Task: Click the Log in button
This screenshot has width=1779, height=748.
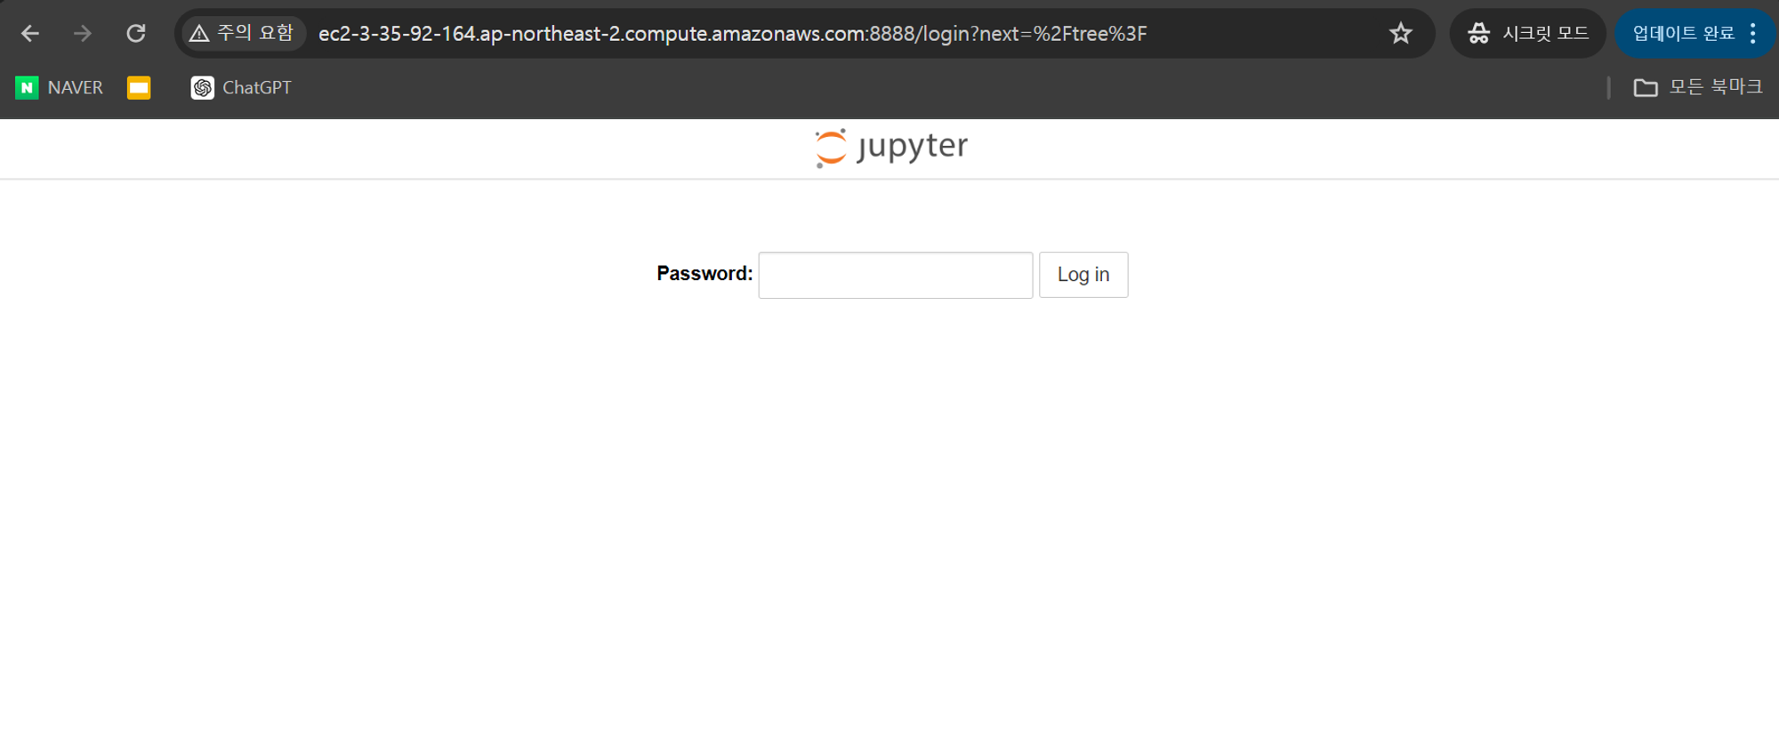Action: (1083, 275)
